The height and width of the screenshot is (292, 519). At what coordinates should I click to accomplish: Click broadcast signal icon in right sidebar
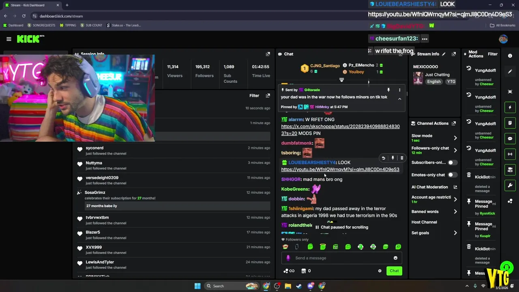[510, 154]
